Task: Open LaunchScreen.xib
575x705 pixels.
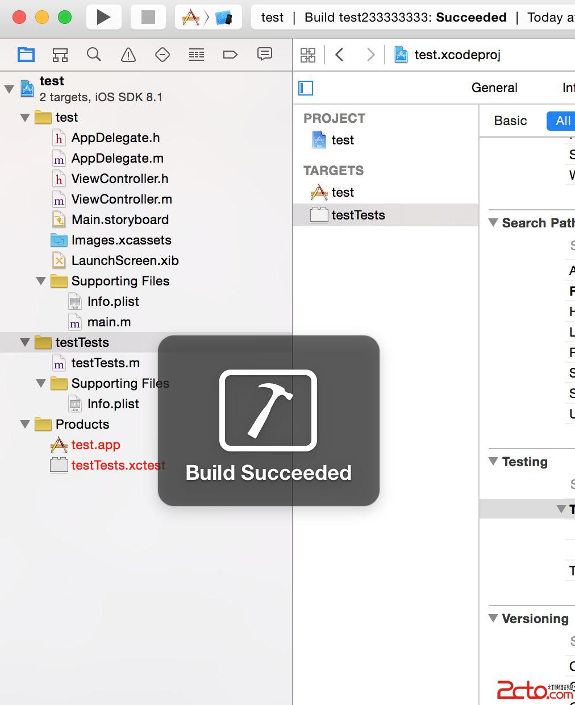Action: coord(125,260)
